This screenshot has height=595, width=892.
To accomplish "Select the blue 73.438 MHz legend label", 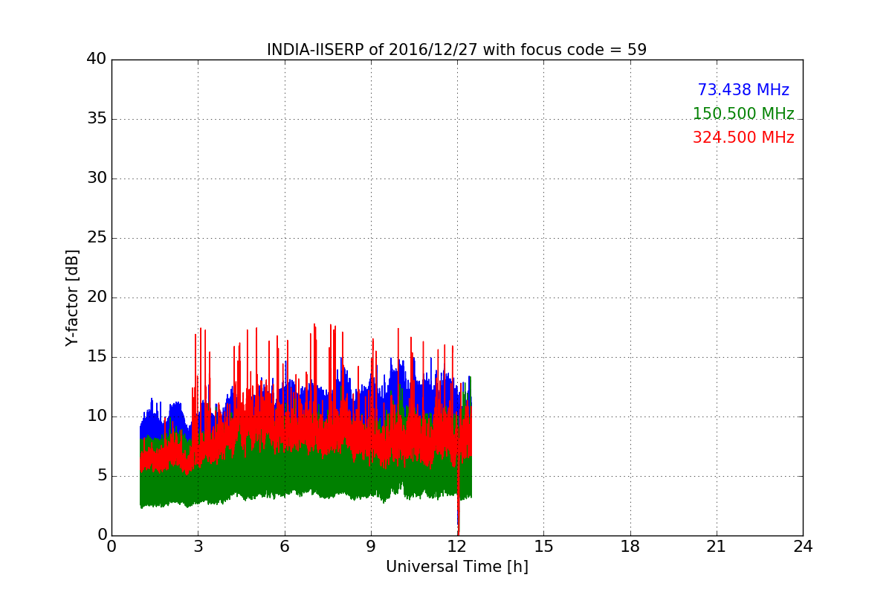I will (x=743, y=90).
